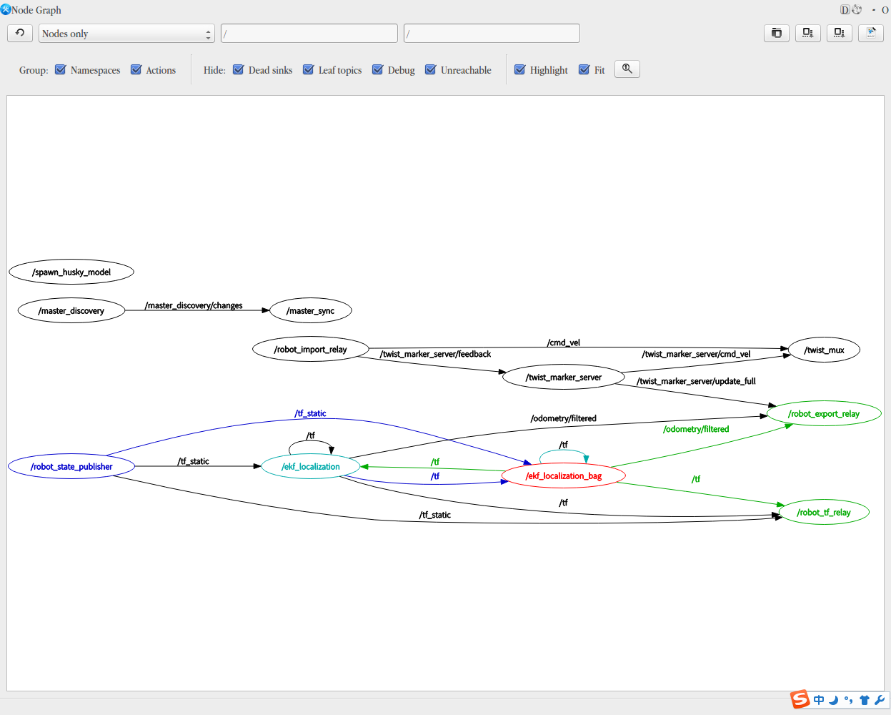Click the /robot_import_relay node

311,349
